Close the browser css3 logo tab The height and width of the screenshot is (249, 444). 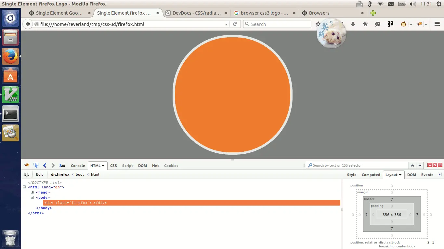coord(294,13)
